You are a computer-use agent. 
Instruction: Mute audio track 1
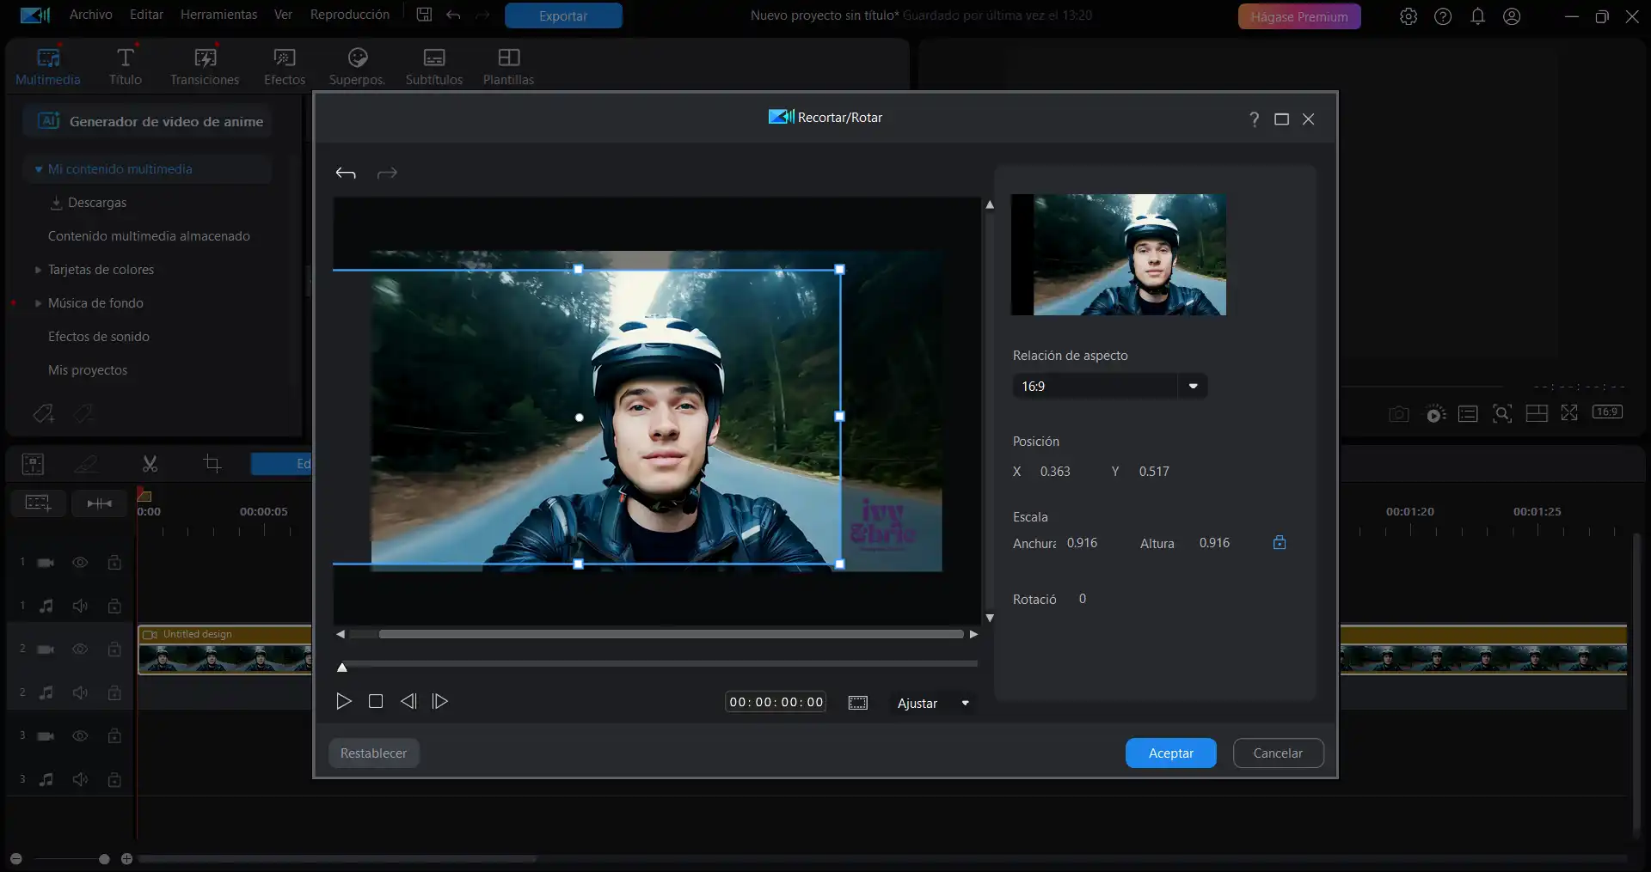point(80,607)
